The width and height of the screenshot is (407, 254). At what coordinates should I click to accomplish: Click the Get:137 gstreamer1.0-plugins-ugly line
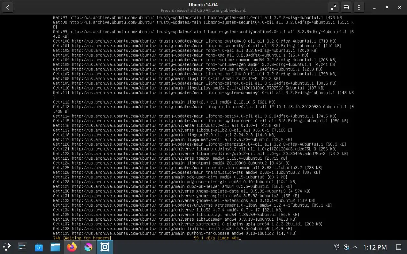click(x=188, y=224)
